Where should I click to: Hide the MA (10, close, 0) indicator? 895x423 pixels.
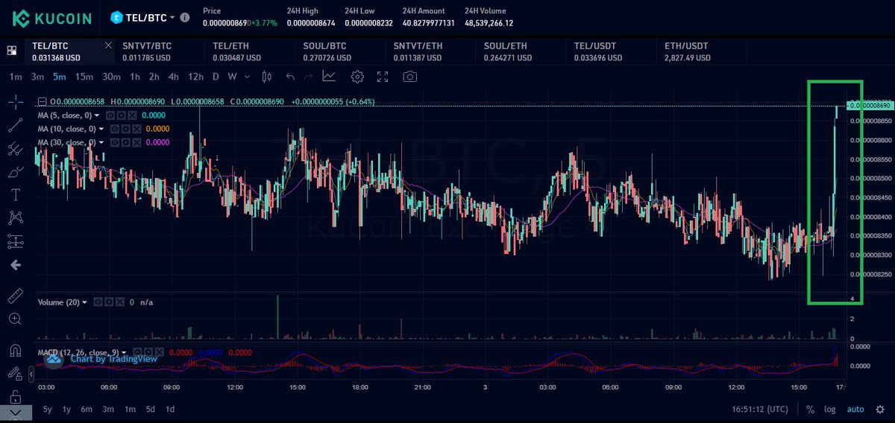(116, 129)
